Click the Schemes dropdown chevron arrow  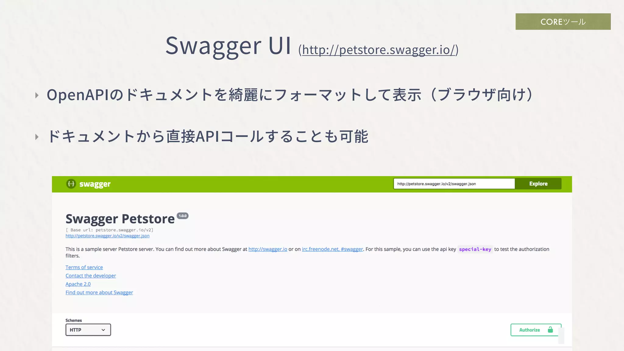pos(103,330)
